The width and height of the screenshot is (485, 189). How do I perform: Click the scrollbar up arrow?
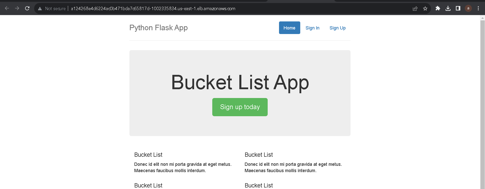click(x=482, y=18)
